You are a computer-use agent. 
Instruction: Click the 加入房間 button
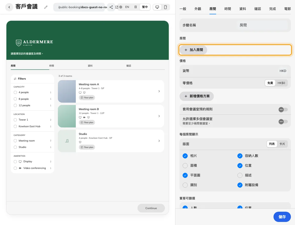[x=193, y=50]
